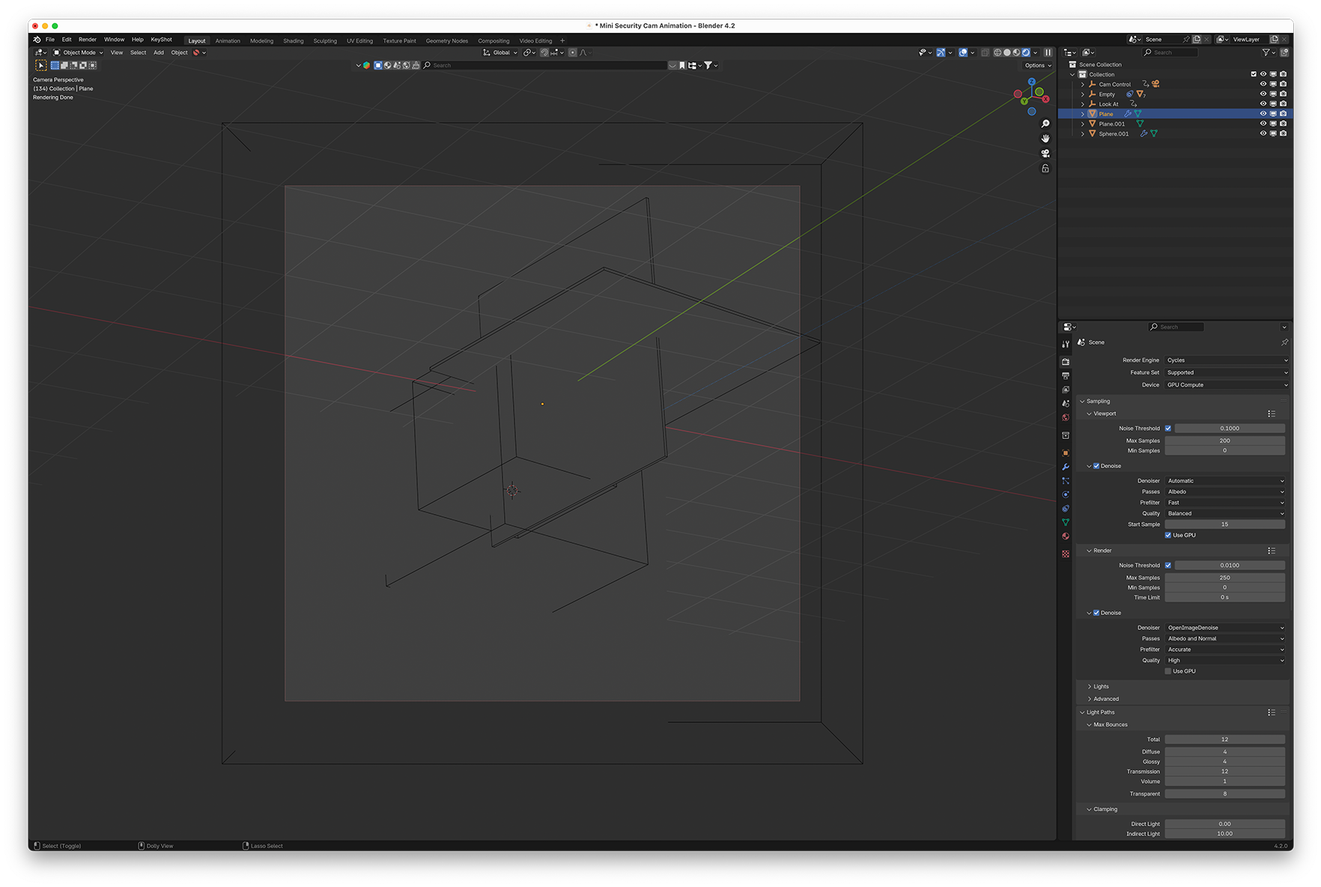This screenshot has width=1321, height=887.
Task: Open the Render menu in top bar
Action: click(88, 40)
